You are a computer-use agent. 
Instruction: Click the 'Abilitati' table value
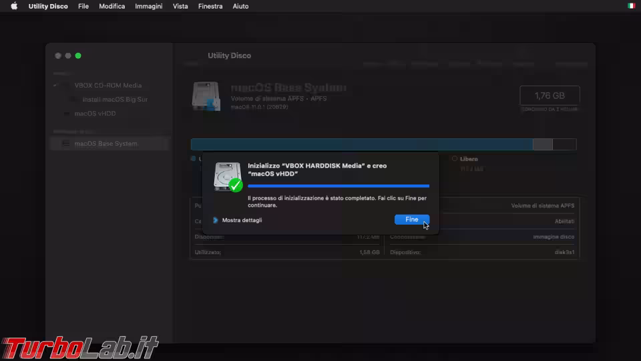pyautogui.click(x=564, y=221)
